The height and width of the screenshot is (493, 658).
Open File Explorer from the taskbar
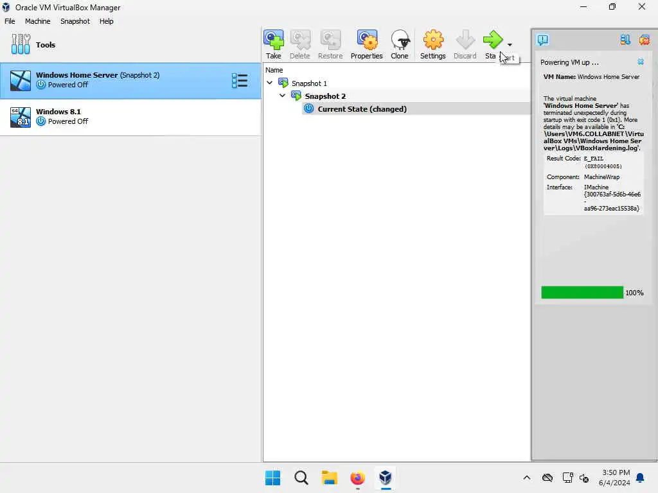[330, 478]
